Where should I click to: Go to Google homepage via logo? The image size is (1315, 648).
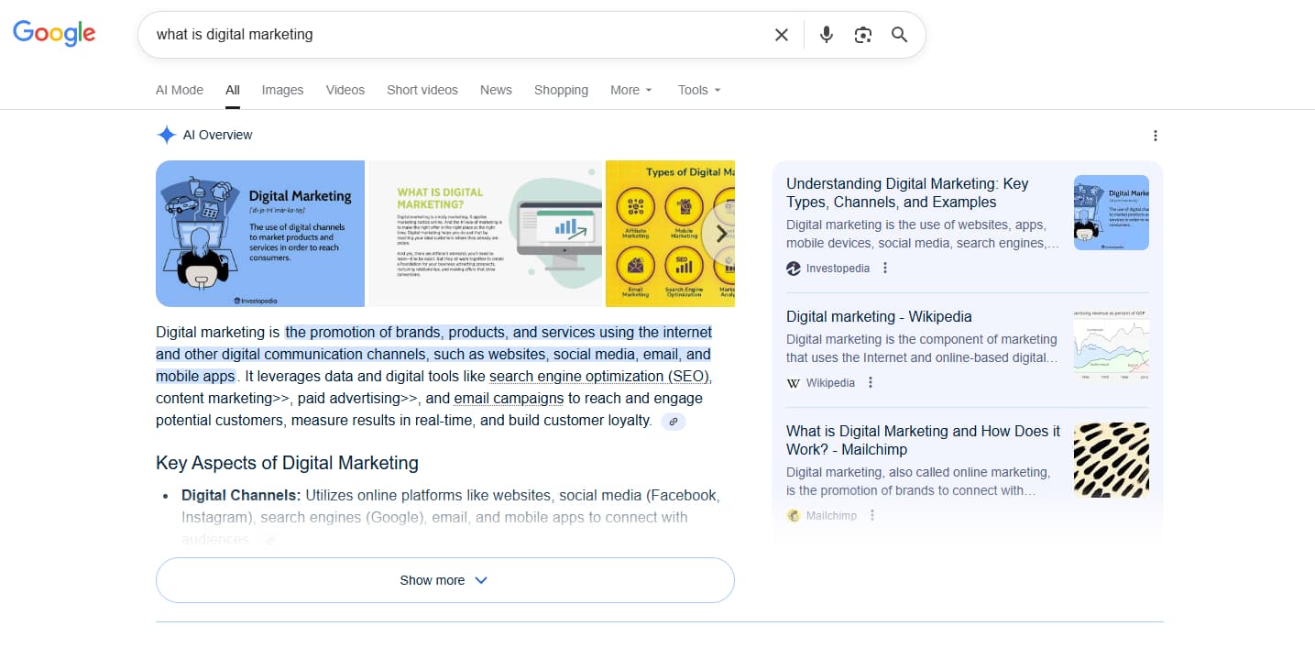pyautogui.click(x=54, y=34)
